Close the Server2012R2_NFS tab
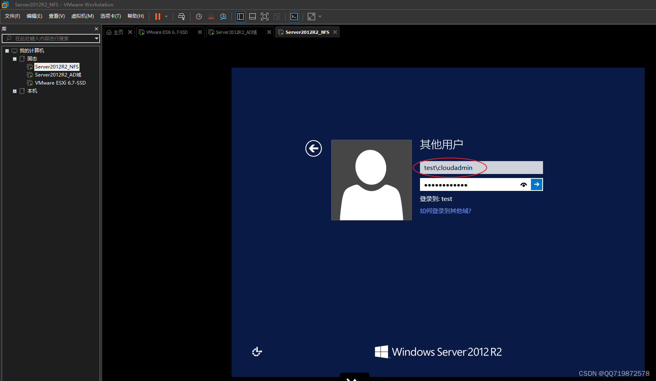 [x=335, y=32]
